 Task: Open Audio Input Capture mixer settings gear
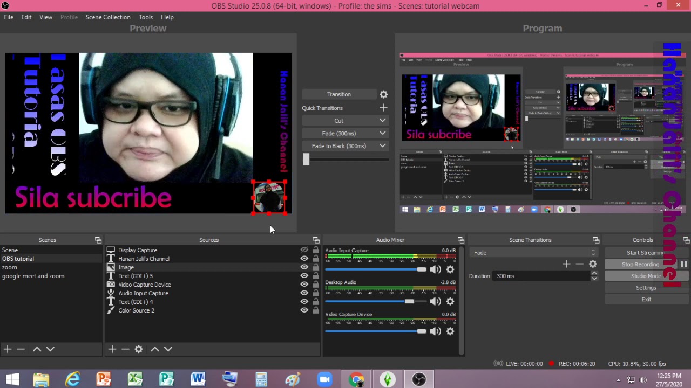[450, 269]
